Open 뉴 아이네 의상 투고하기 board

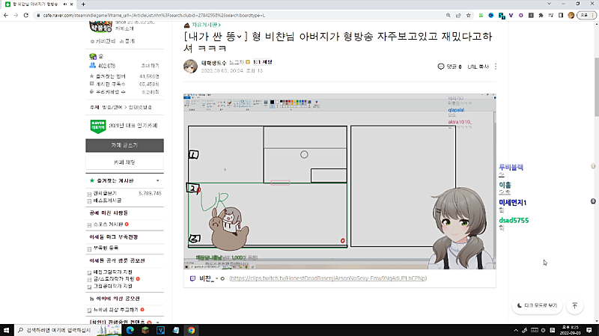(116, 310)
